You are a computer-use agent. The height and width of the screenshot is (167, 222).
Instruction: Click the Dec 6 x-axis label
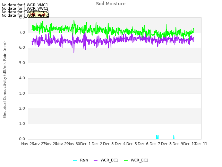pos(143,144)
